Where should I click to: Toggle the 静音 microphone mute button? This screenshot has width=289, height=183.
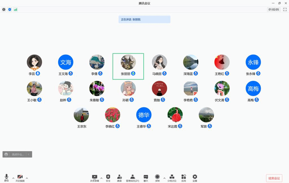tap(6, 178)
